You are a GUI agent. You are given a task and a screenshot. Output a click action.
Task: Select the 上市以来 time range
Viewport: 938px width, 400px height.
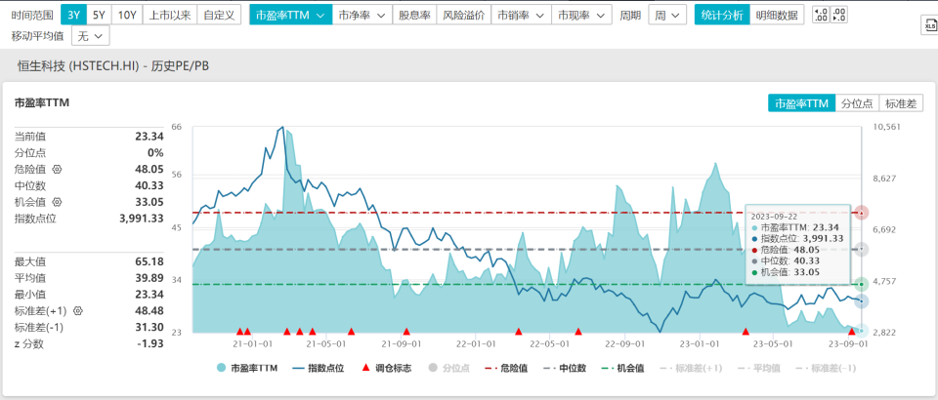click(170, 15)
